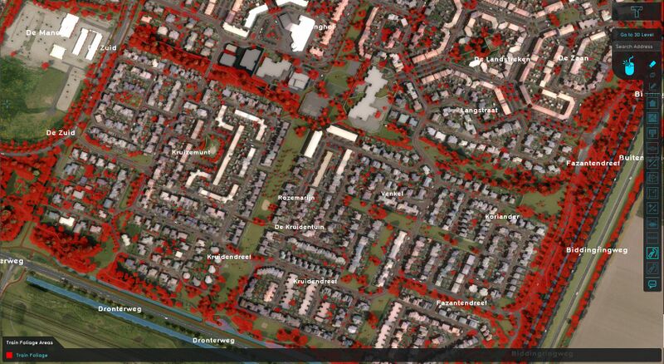Click the Rozemarijn street label on map

click(x=297, y=198)
